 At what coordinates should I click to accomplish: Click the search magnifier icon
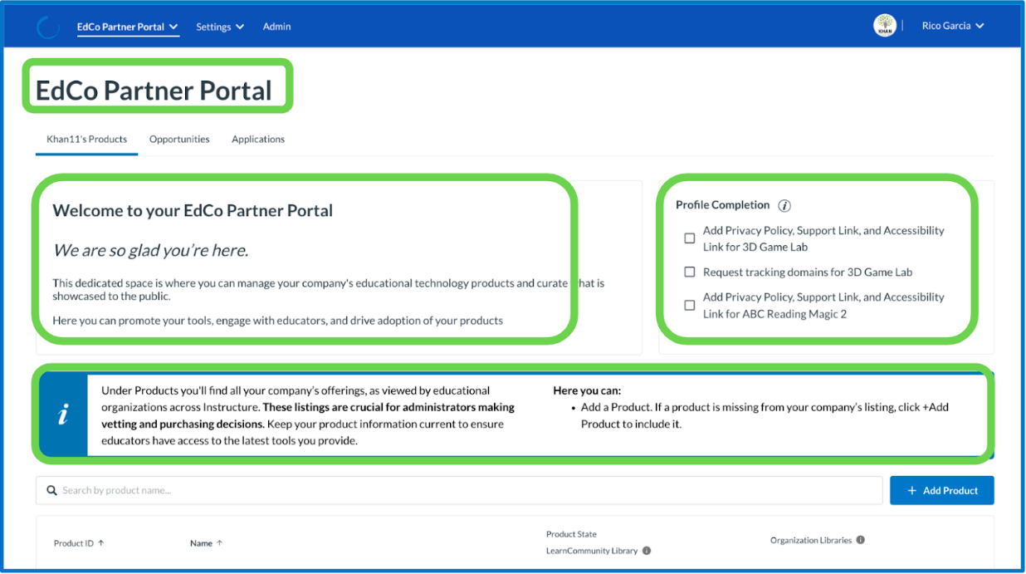[52, 491]
